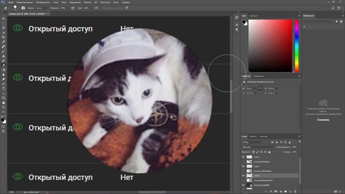
Task: Change screen mode at toolbar bottom
Action: click(x=3, y=131)
